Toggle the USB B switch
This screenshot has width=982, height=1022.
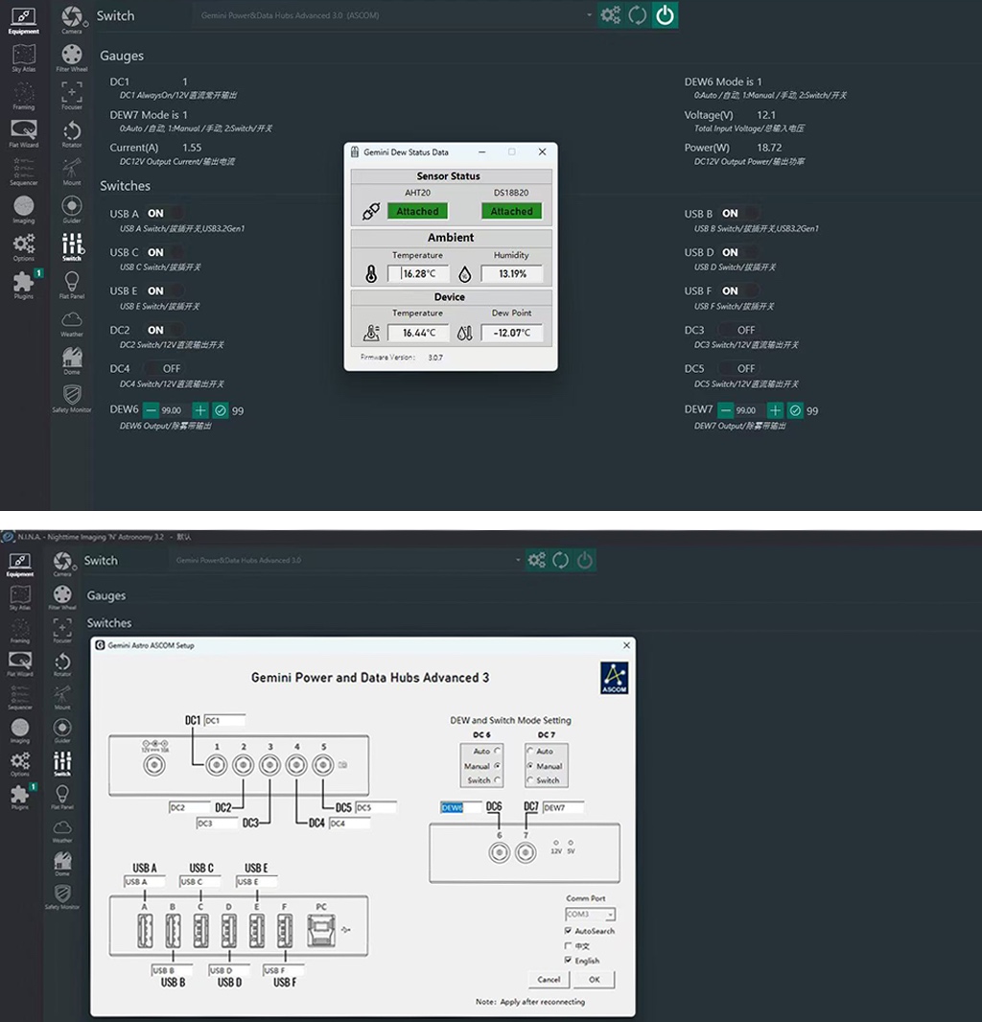(x=740, y=213)
